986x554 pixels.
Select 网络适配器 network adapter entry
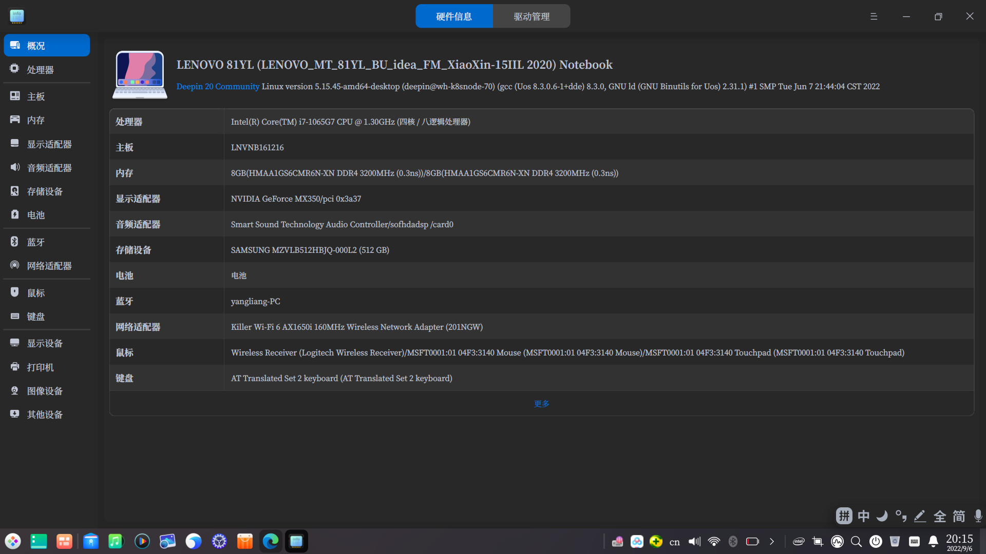[x=49, y=266]
